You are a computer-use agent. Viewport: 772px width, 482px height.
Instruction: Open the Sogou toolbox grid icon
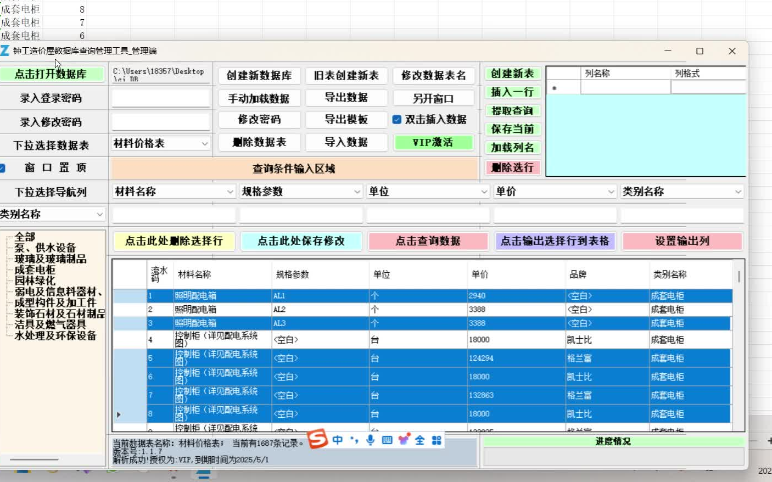pyautogui.click(x=435, y=440)
